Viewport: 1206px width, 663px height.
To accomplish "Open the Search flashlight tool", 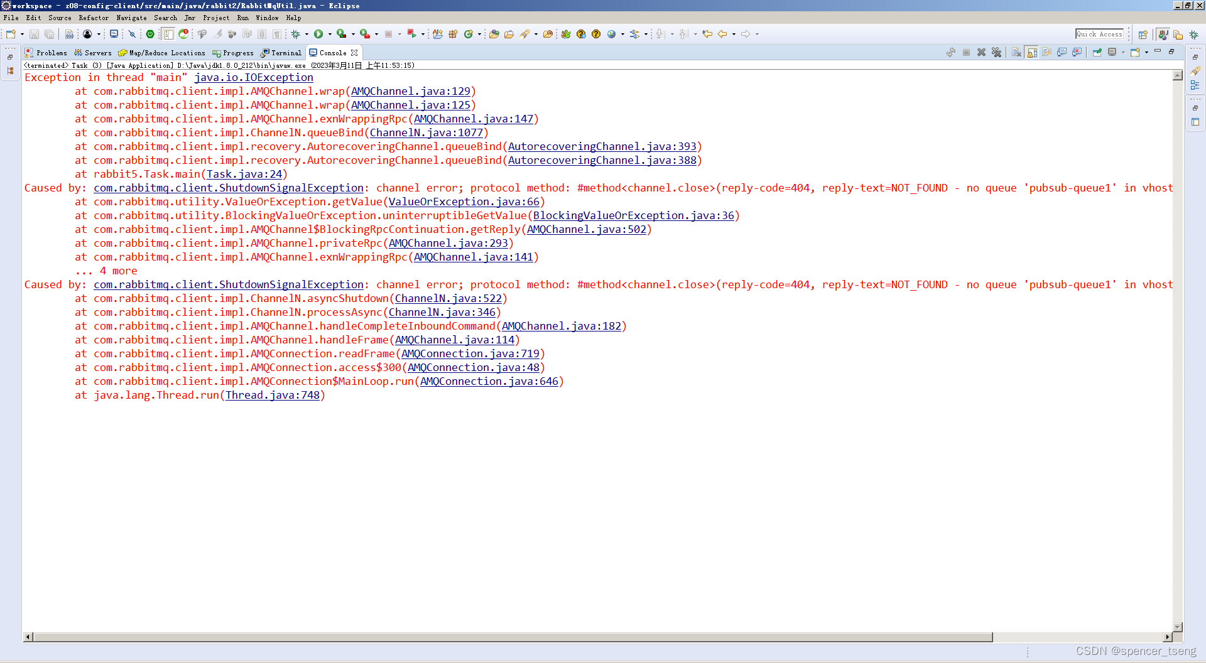I will point(526,35).
